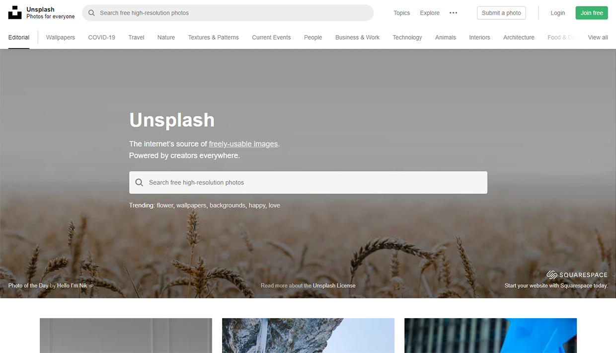
Task: Click the Squarespace logo
Action: (x=577, y=275)
